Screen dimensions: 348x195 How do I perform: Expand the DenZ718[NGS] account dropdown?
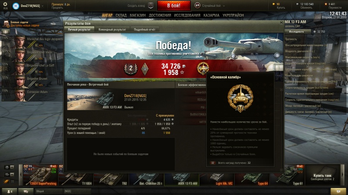pos(42,6)
